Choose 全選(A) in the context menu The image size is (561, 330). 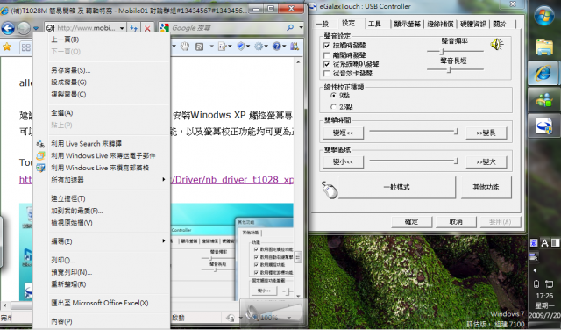point(102,113)
